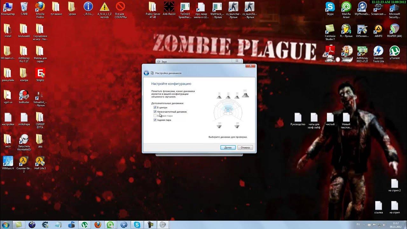
Task: Open the 'Компьютер' desktop icon
Action: point(8,9)
